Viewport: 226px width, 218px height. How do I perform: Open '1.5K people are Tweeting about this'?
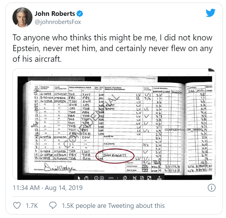[113, 206]
